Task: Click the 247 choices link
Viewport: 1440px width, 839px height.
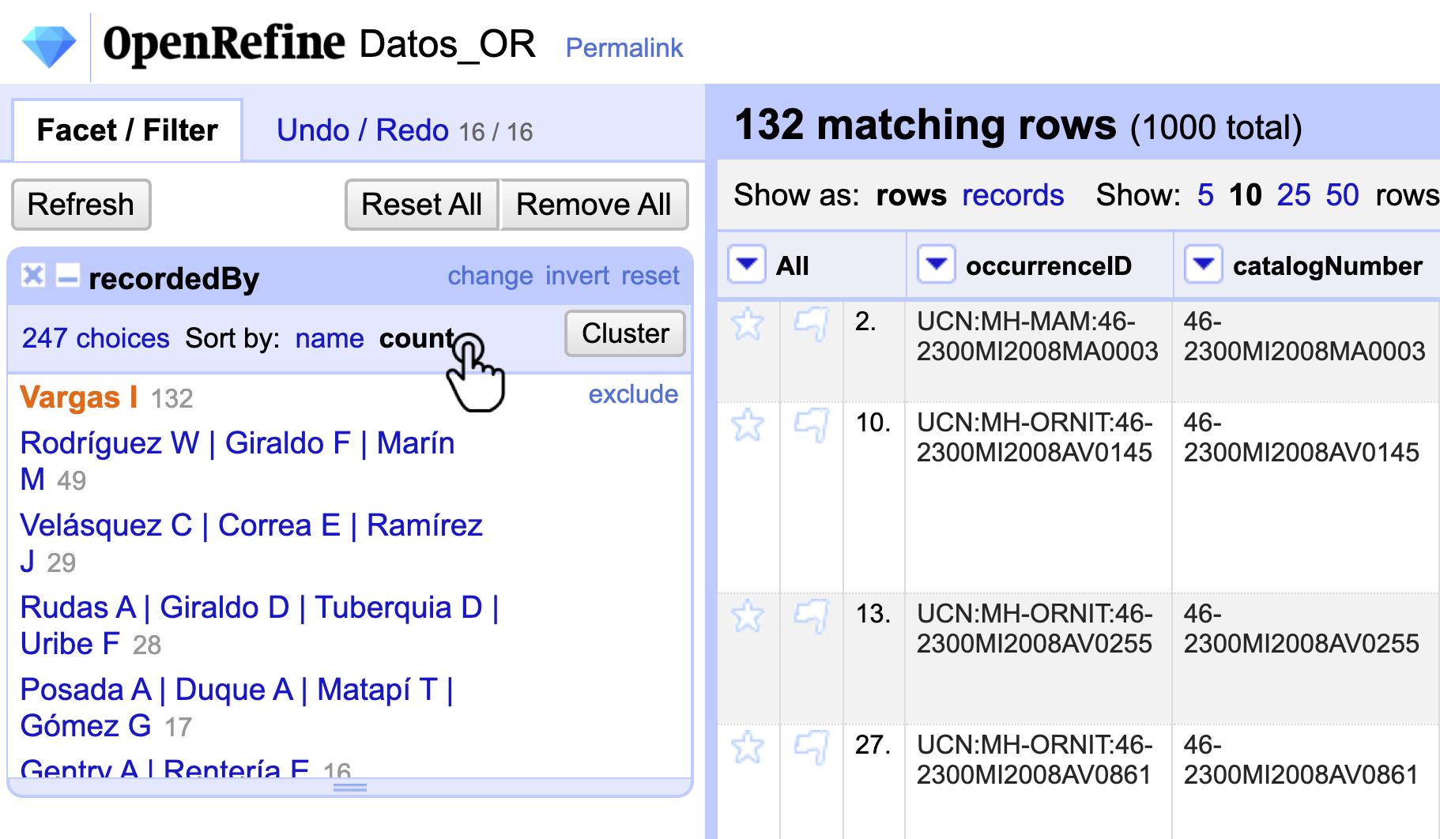Action: point(96,338)
